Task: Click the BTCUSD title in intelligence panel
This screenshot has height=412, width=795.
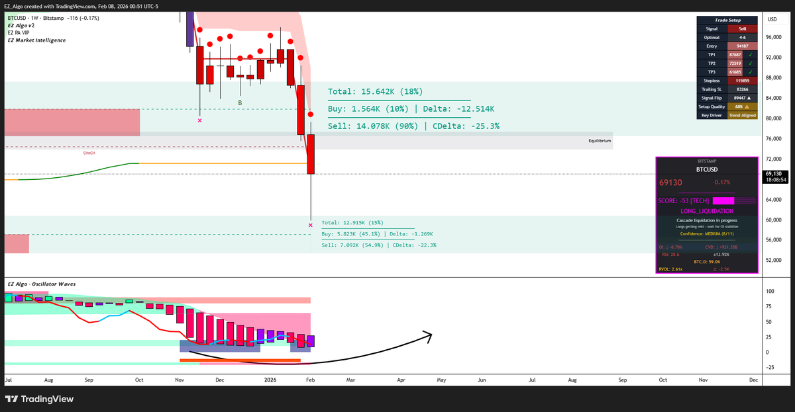Action: (x=707, y=169)
